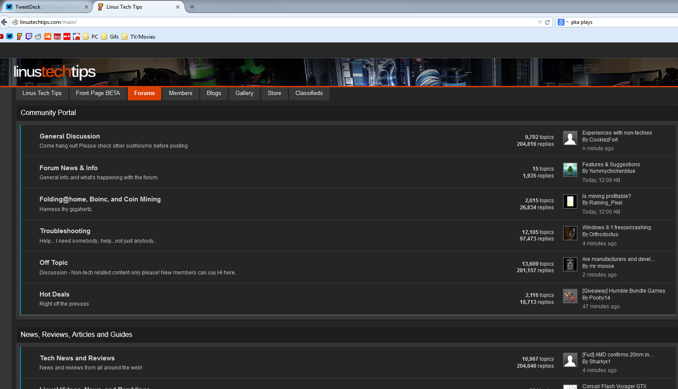Viewport: 678px width, 389px height.
Task: Visit Orthodoctus's profile link
Action: (x=604, y=234)
